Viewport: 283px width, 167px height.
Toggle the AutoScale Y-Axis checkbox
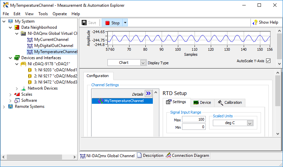[x=268, y=61]
